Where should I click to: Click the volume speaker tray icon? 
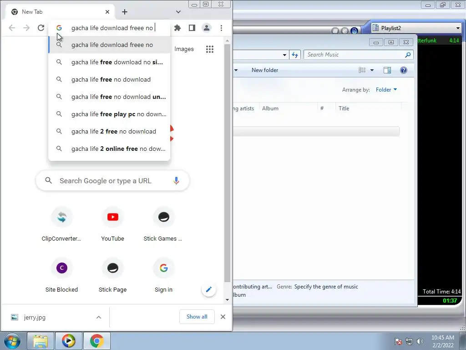(x=420, y=341)
